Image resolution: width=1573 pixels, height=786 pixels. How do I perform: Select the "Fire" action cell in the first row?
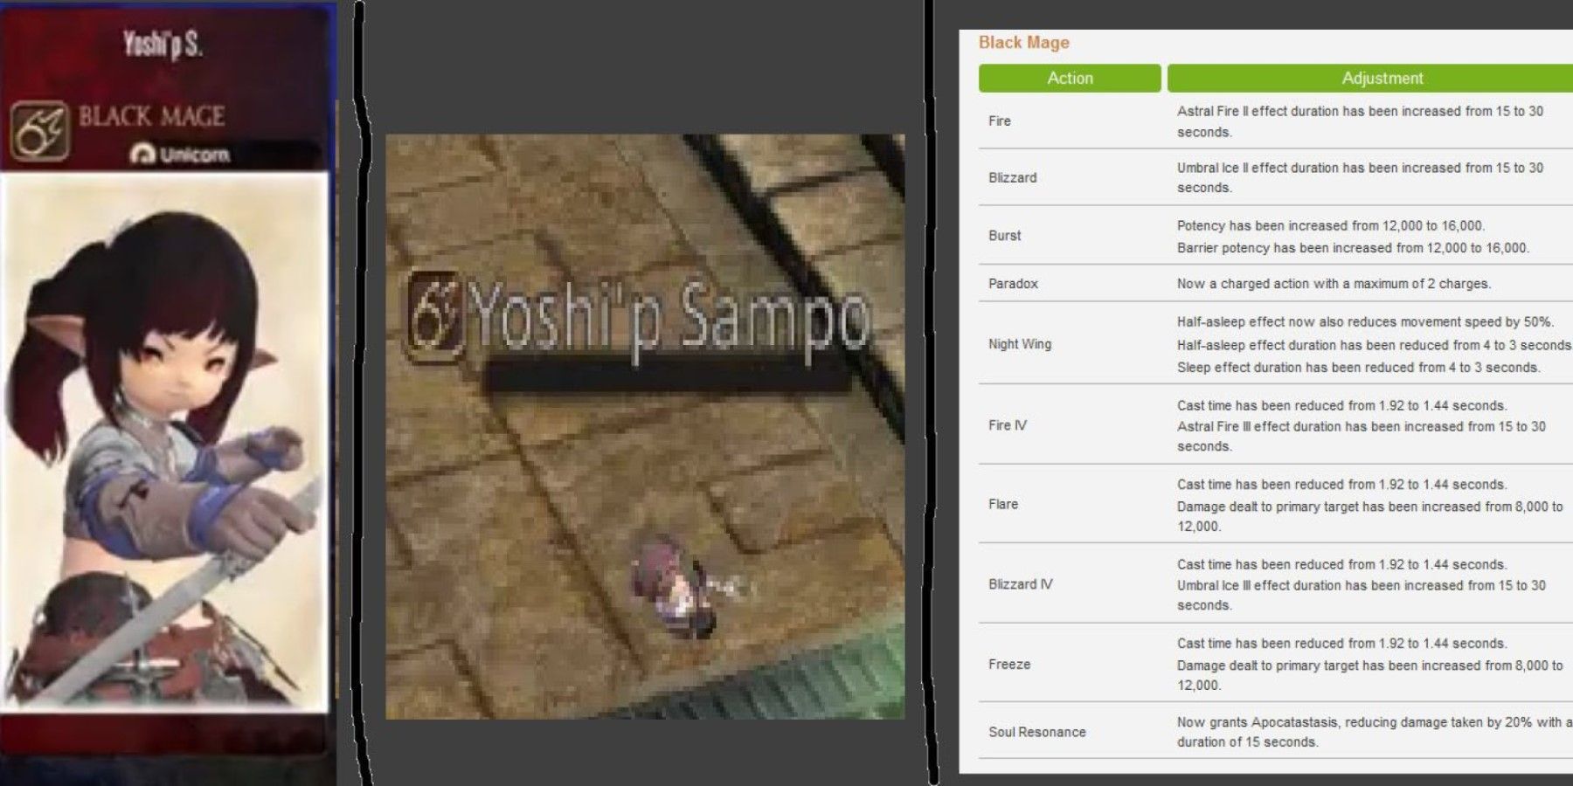pyautogui.click(x=1000, y=121)
